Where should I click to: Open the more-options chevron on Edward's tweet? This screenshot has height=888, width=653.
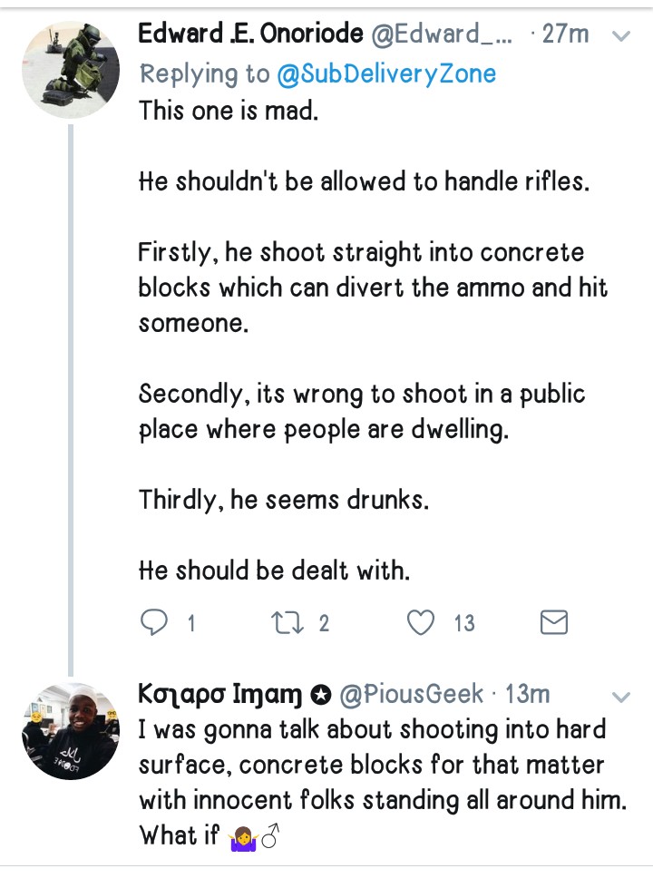tap(621, 36)
